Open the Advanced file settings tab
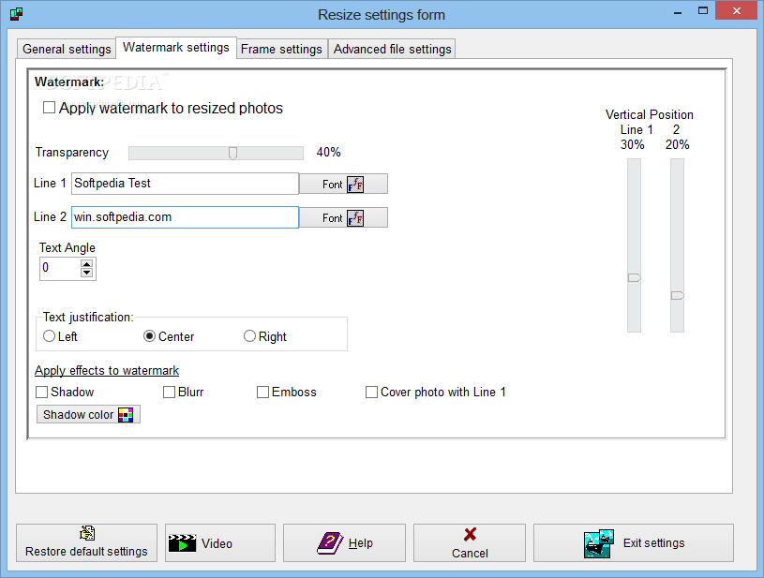The image size is (764, 578). click(392, 49)
